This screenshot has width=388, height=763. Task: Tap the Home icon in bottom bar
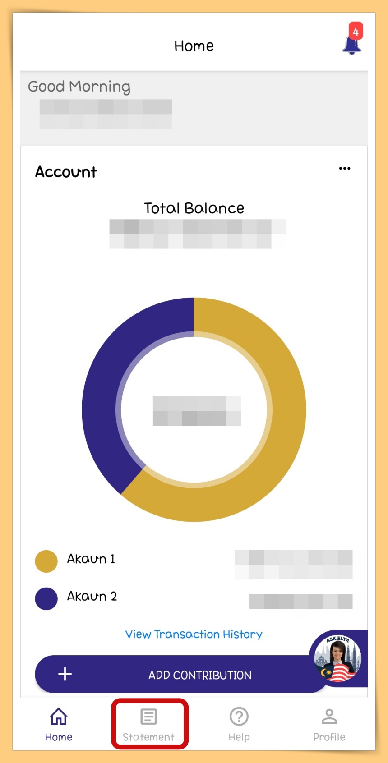[59, 716]
